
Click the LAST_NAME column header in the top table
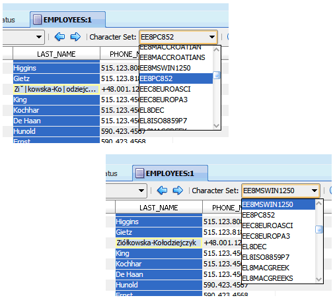56,54
